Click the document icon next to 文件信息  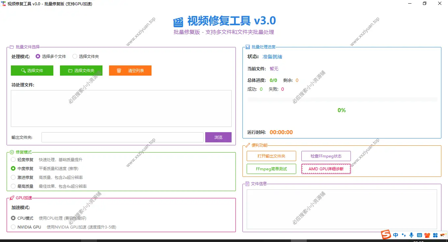247,183
